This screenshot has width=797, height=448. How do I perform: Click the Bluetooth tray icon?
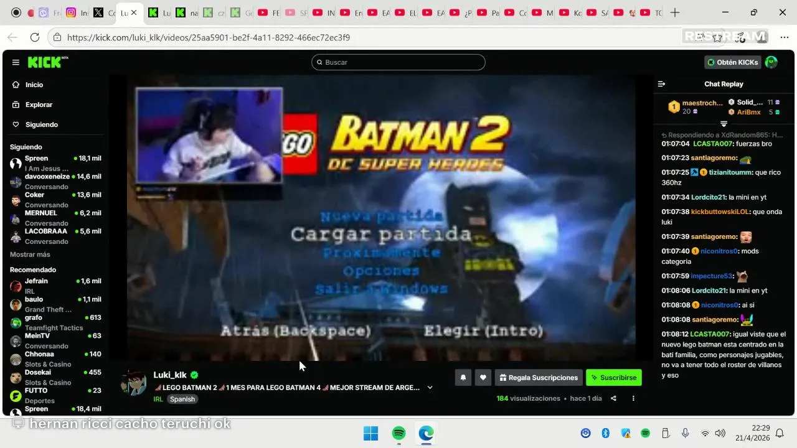605,433
